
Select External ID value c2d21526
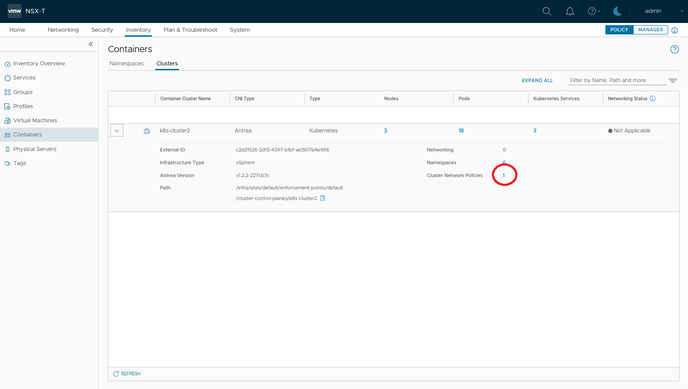pyautogui.click(x=282, y=150)
